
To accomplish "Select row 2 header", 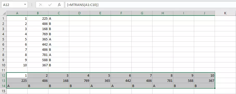I will click(3, 24).
